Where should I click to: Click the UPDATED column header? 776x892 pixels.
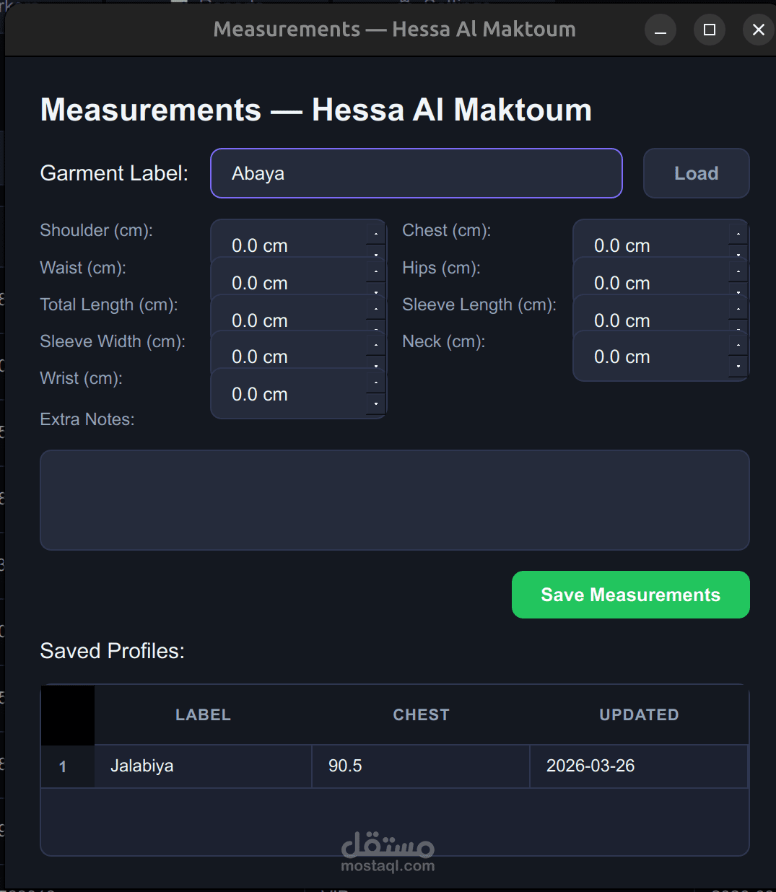[639, 714]
